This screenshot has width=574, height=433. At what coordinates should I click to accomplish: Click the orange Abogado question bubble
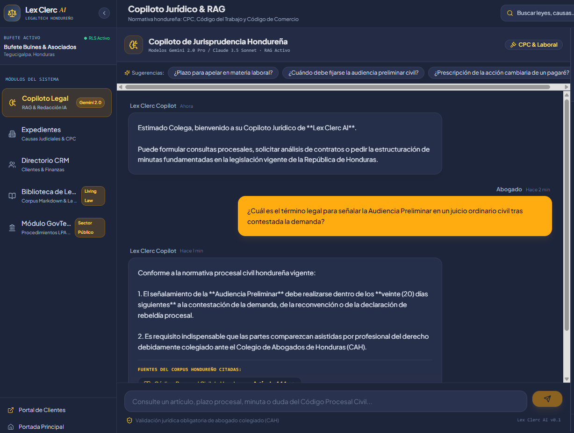pyautogui.click(x=395, y=216)
